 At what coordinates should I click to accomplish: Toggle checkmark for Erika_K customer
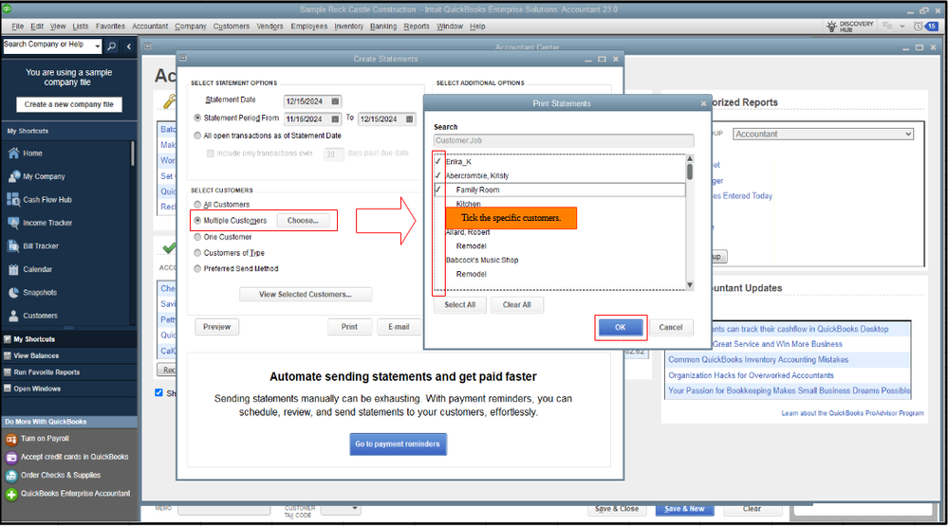(438, 161)
